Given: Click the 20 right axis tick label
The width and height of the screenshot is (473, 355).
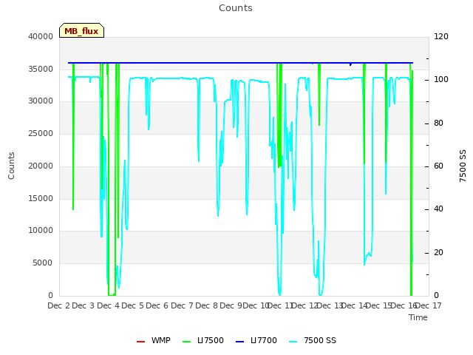Looking at the screenshot, I should (438, 252).
